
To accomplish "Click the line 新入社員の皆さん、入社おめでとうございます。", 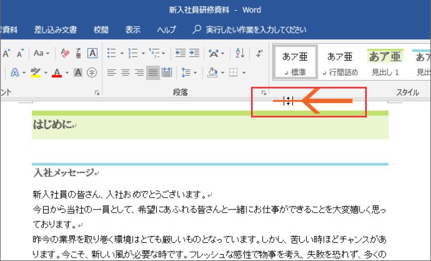I will [x=120, y=195].
